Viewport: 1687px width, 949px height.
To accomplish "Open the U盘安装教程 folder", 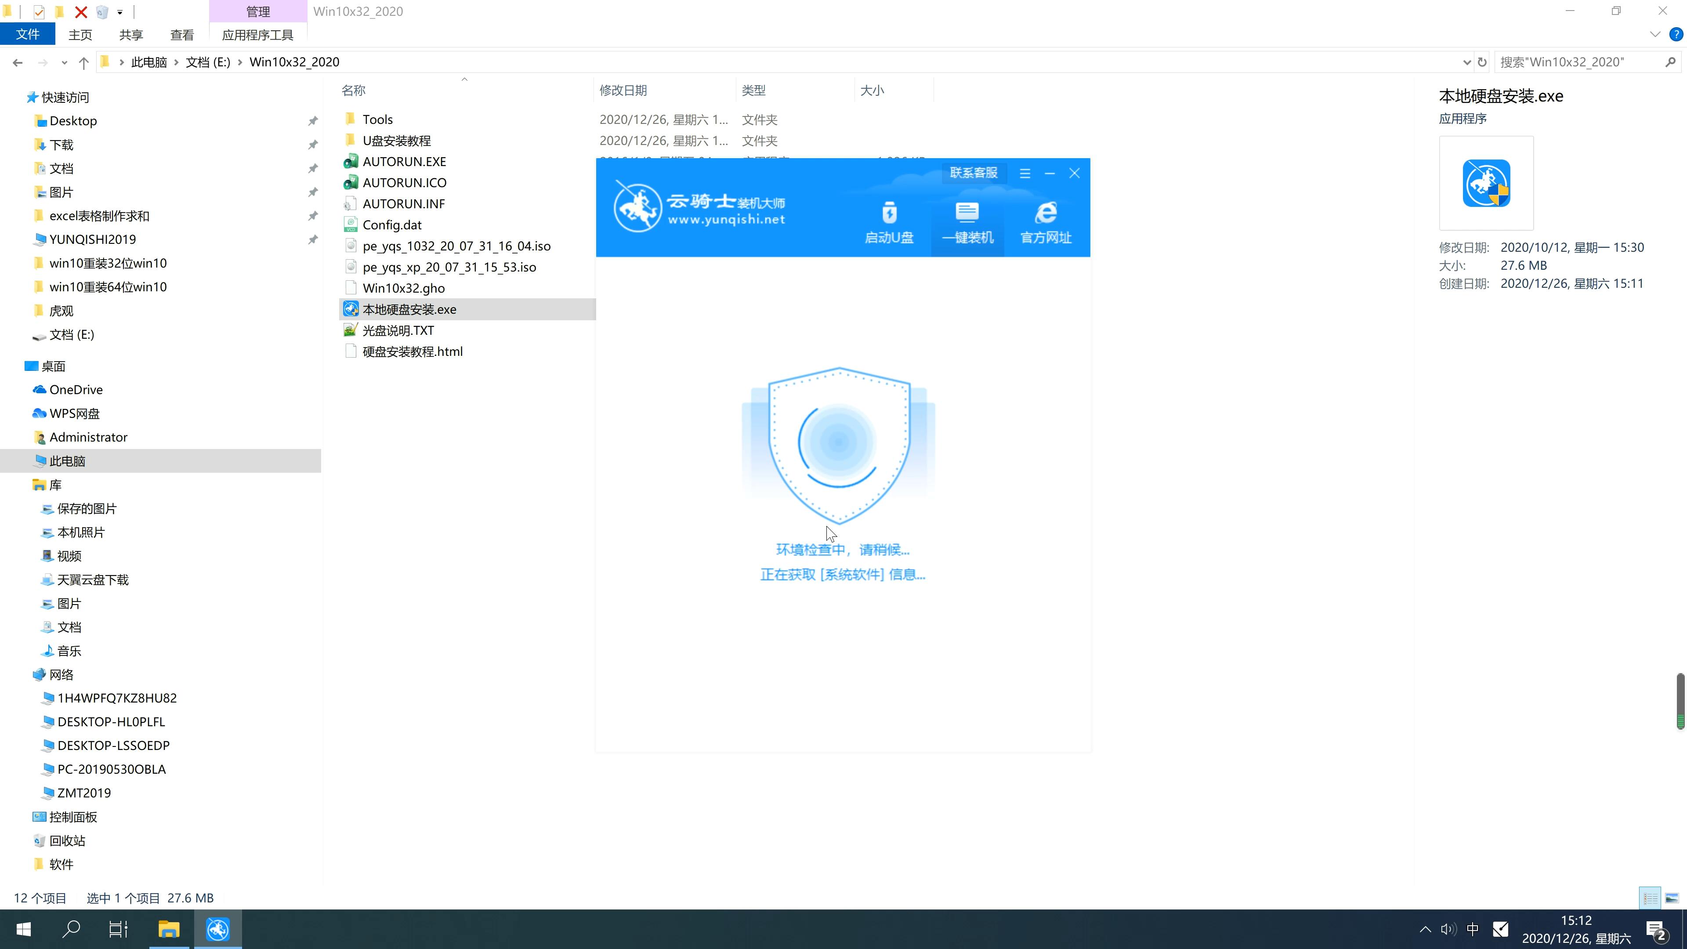I will pyautogui.click(x=398, y=140).
